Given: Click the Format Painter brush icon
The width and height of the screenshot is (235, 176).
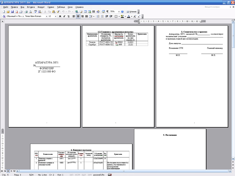Looking at the screenshot, I should click(x=58, y=11).
